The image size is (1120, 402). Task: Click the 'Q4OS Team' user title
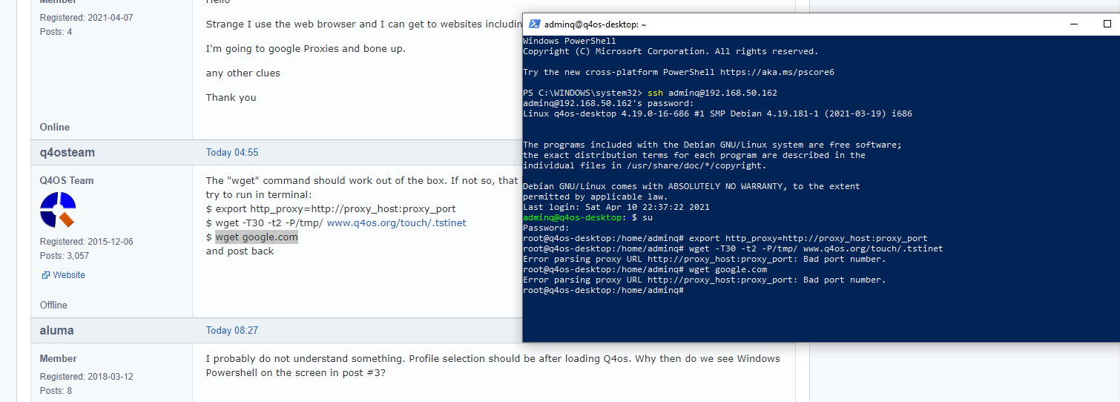(67, 180)
